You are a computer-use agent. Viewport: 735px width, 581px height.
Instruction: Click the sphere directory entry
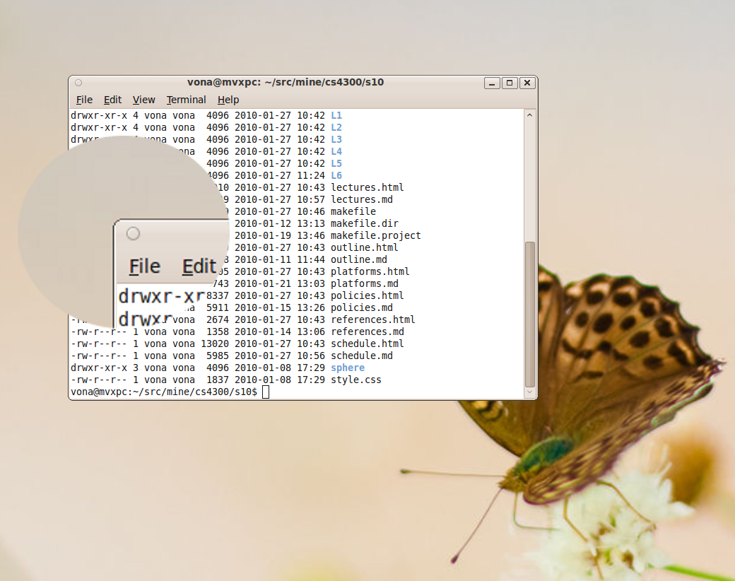pos(348,368)
